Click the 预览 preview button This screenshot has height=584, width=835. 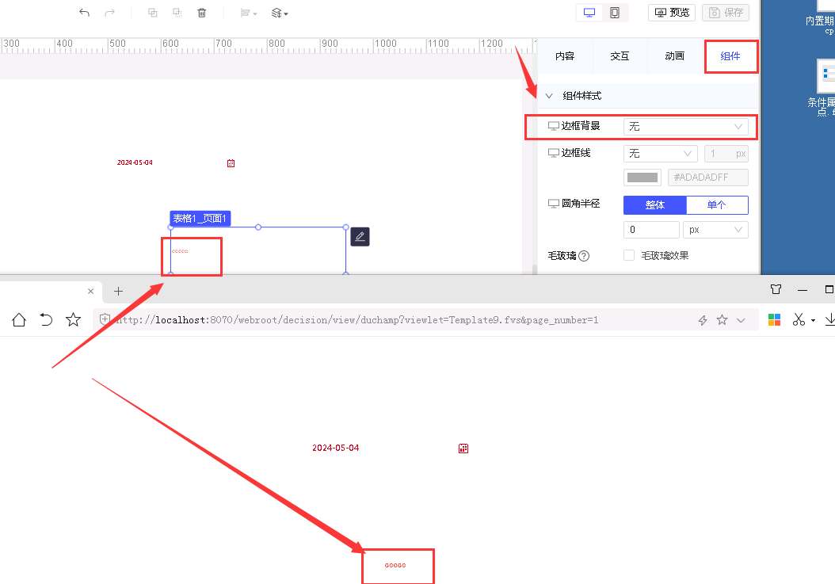pos(672,13)
